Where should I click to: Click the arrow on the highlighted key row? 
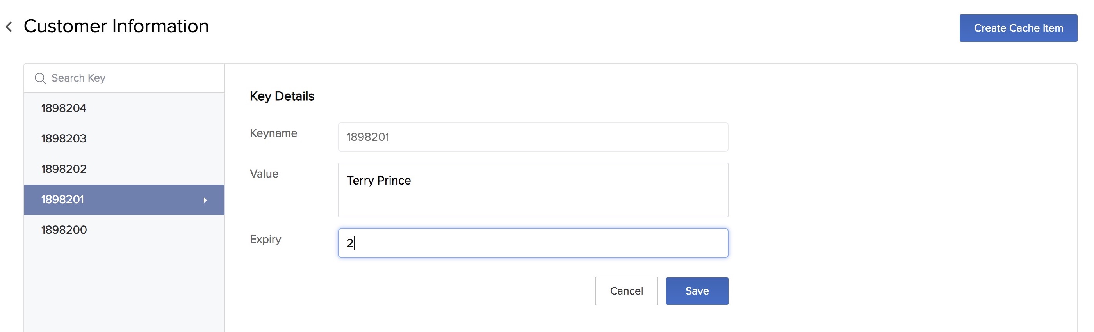click(205, 200)
